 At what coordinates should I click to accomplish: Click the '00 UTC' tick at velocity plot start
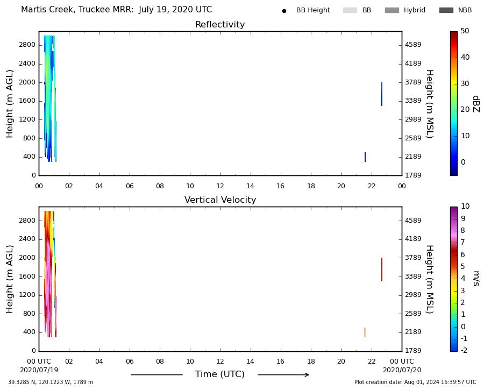pyautogui.click(x=39, y=361)
